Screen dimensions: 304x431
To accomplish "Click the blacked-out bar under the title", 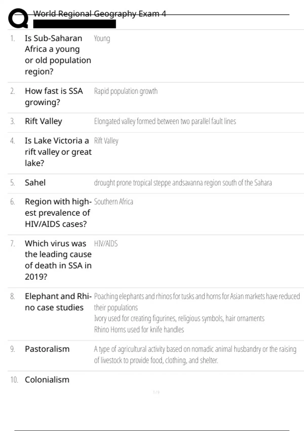I will (x=74, y=24).
